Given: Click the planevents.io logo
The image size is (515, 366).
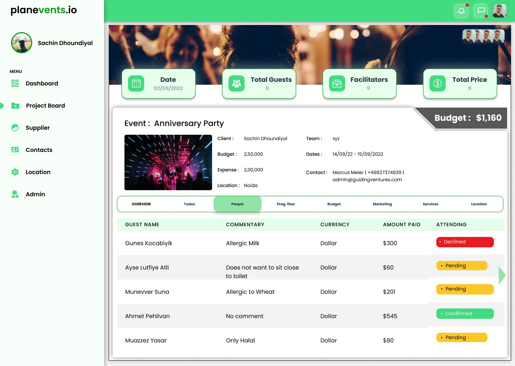Looking at the screenshot, I should pos(44,10).
